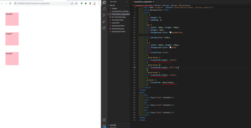251x128 pixels.
Task: Click '.box1:hover' selector in code
Action: pyautogui.click(x=153, y=57)
